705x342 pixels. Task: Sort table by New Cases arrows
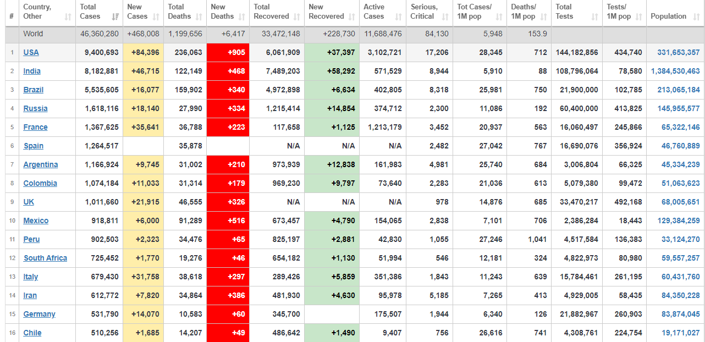(157, 17)
